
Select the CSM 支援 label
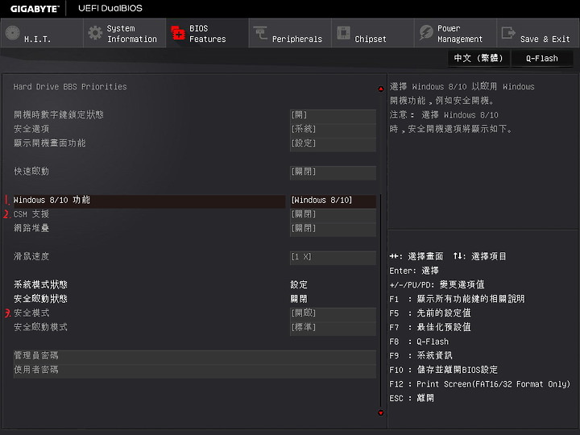(31, 214)
